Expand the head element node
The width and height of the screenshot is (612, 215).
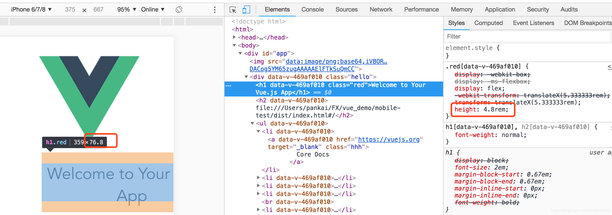[x=234, y=37]
